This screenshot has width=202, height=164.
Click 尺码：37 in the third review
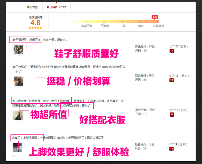[141, 114]
